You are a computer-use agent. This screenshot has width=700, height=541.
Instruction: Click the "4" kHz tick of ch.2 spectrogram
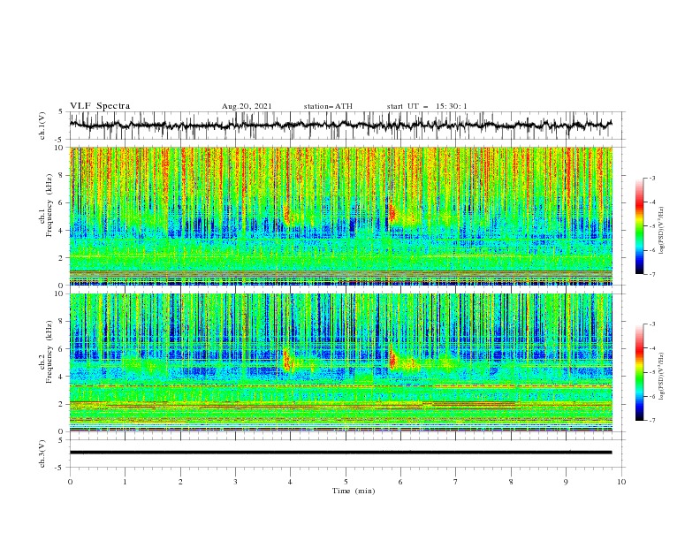pyautogui.click(x=62, y=377)
